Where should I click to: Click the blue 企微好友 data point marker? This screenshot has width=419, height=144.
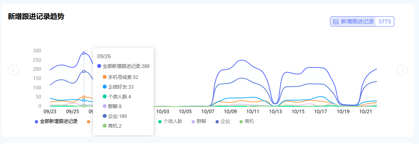(x=84, y=100)
